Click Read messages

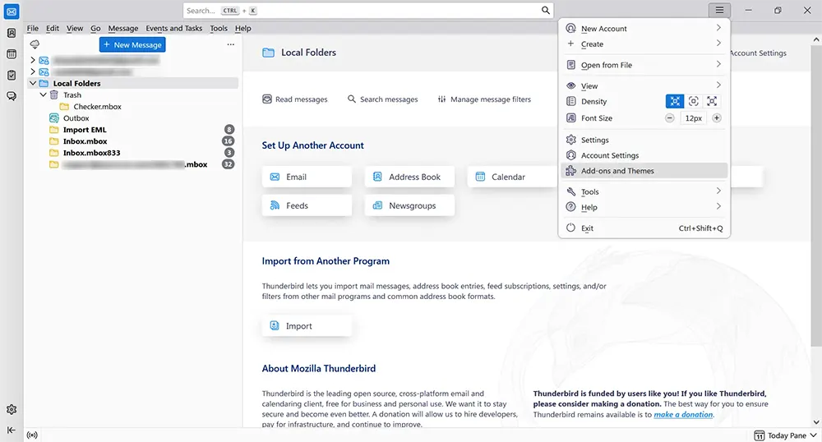(295, 99)
